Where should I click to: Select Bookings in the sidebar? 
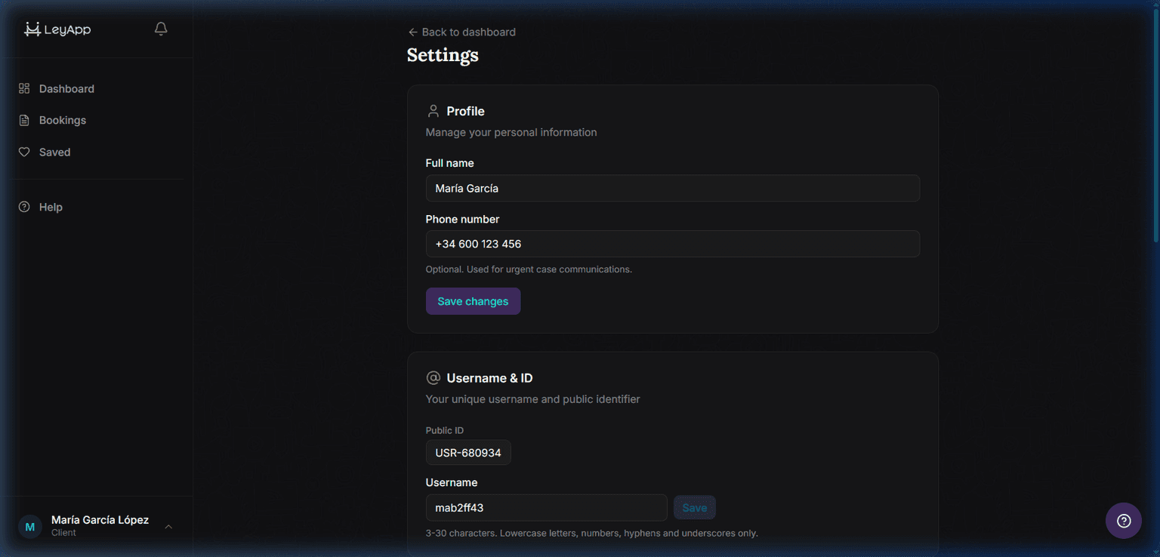coord(62,119)
